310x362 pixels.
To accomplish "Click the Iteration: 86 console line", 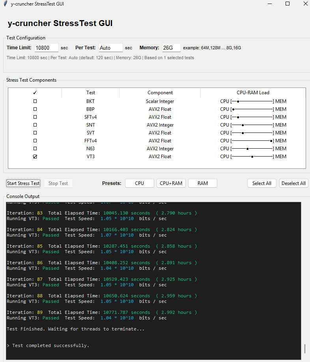I will pyautogui.click(x=102, y=263).
